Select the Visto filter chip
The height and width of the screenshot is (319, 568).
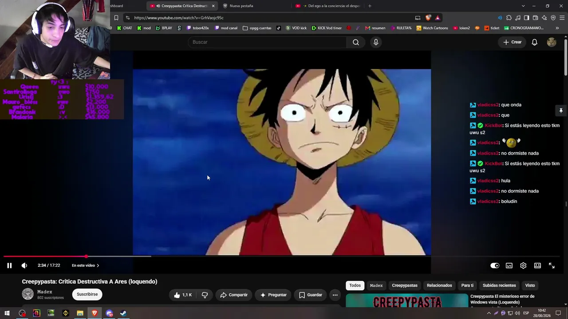click(x=530, y=285)
